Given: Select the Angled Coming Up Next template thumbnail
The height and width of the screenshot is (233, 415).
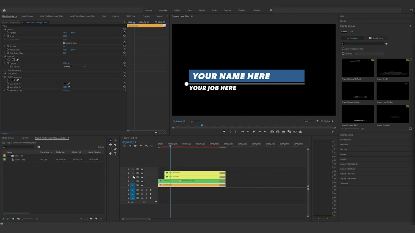Looking at the screenshot, I should (x=358, y=68).
